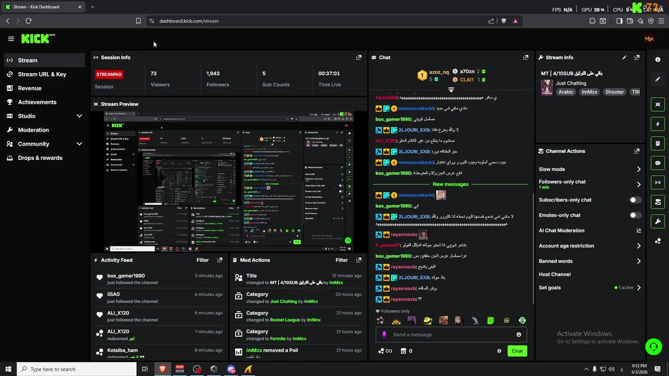Click the shop icon showing 0 below chat

[406, 351]
